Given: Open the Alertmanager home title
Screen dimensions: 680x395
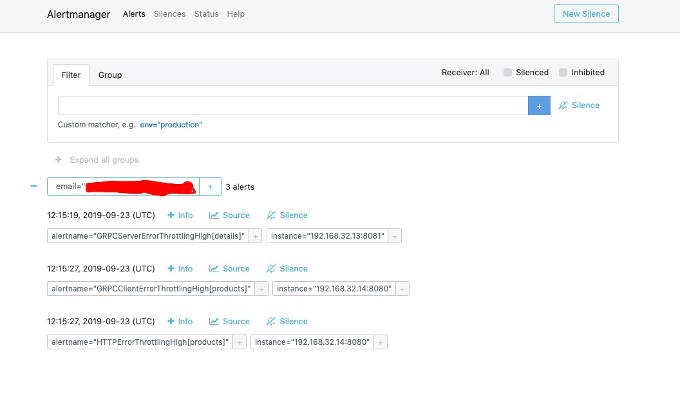Looking at the screenshot, I should [79, 14].
